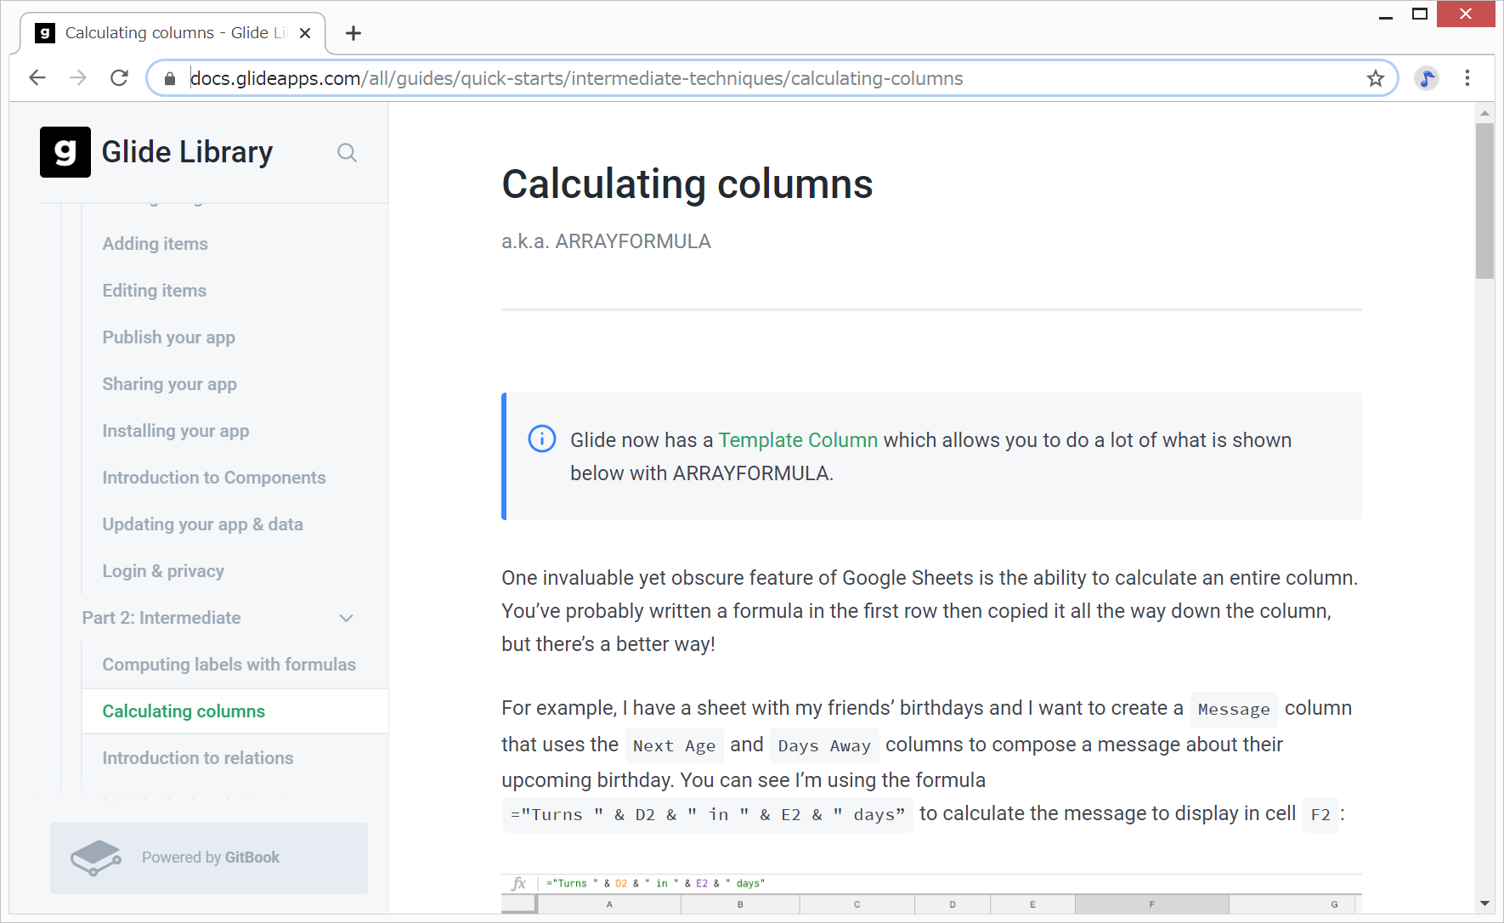Click the F2 code label
Viewport: 1504px width, 923px height.
coord(1320,815)
